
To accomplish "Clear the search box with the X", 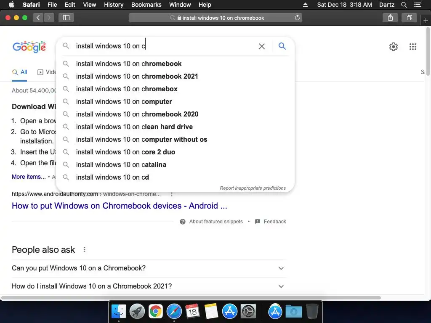I will point(262,46).
